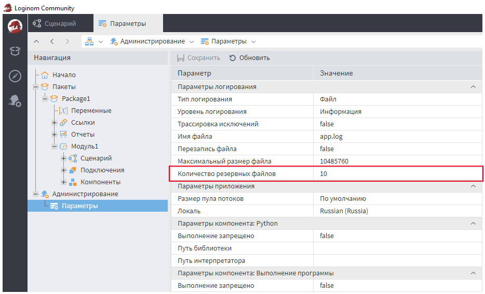This screenshot has height=294, width=485.
Task: Go up one level arrow
Action: 36,41
